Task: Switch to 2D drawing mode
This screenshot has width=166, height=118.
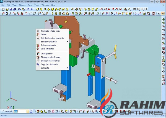Action: [x=159, y=14]
